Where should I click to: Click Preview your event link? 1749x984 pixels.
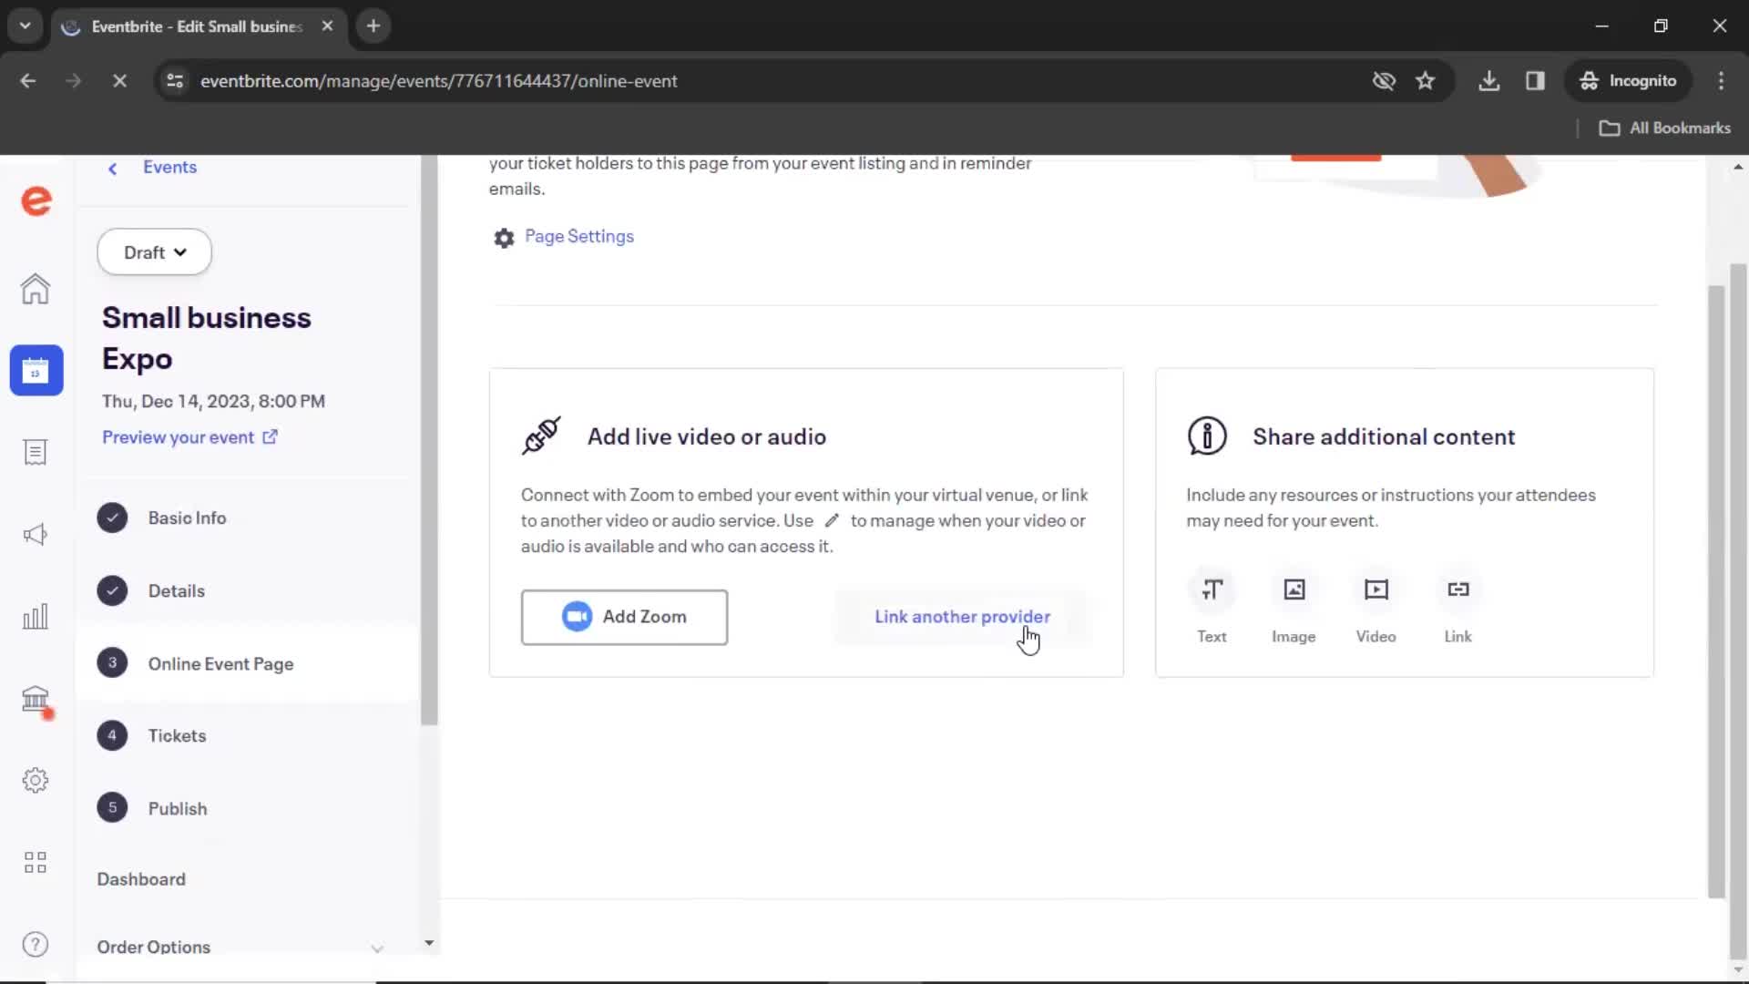point(189,437)
